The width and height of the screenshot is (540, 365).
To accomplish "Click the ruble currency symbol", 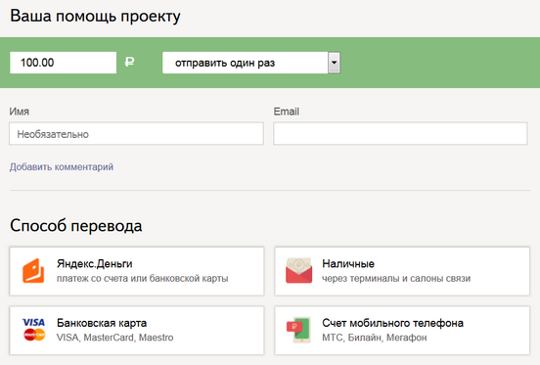I will tap(129, 62).
